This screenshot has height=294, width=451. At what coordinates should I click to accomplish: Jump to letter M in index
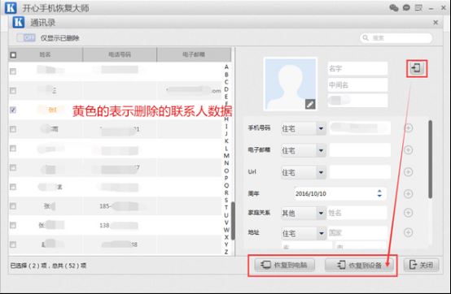pos(226,156)
